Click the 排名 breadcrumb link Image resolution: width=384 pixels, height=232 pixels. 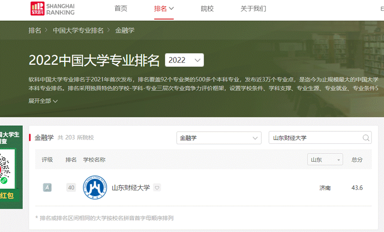coord(35,31)
